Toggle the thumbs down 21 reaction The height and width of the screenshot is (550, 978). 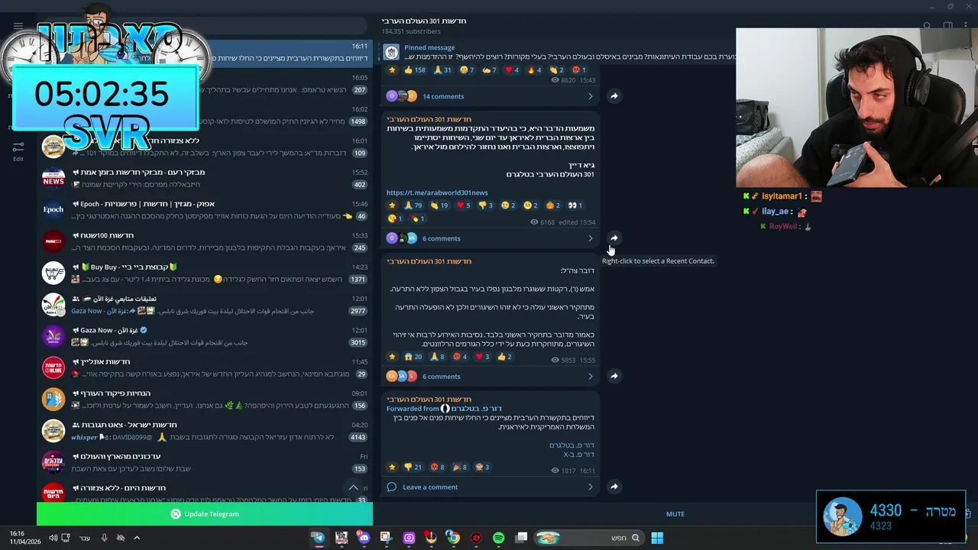tap(413, 467)
